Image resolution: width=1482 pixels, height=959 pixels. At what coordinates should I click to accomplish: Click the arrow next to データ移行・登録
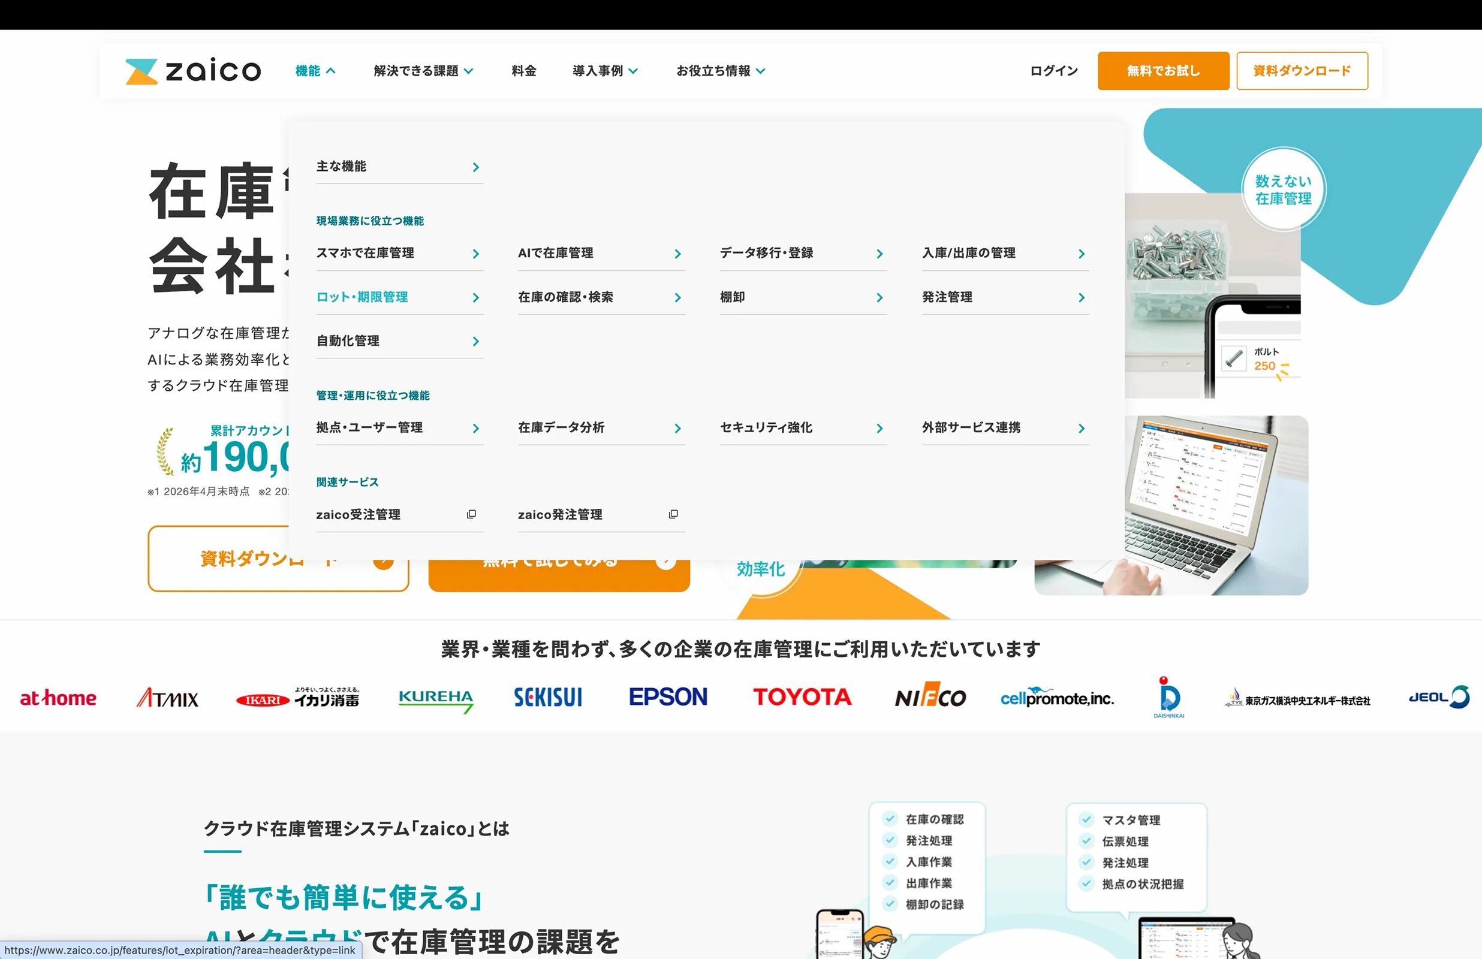(879, 254)
